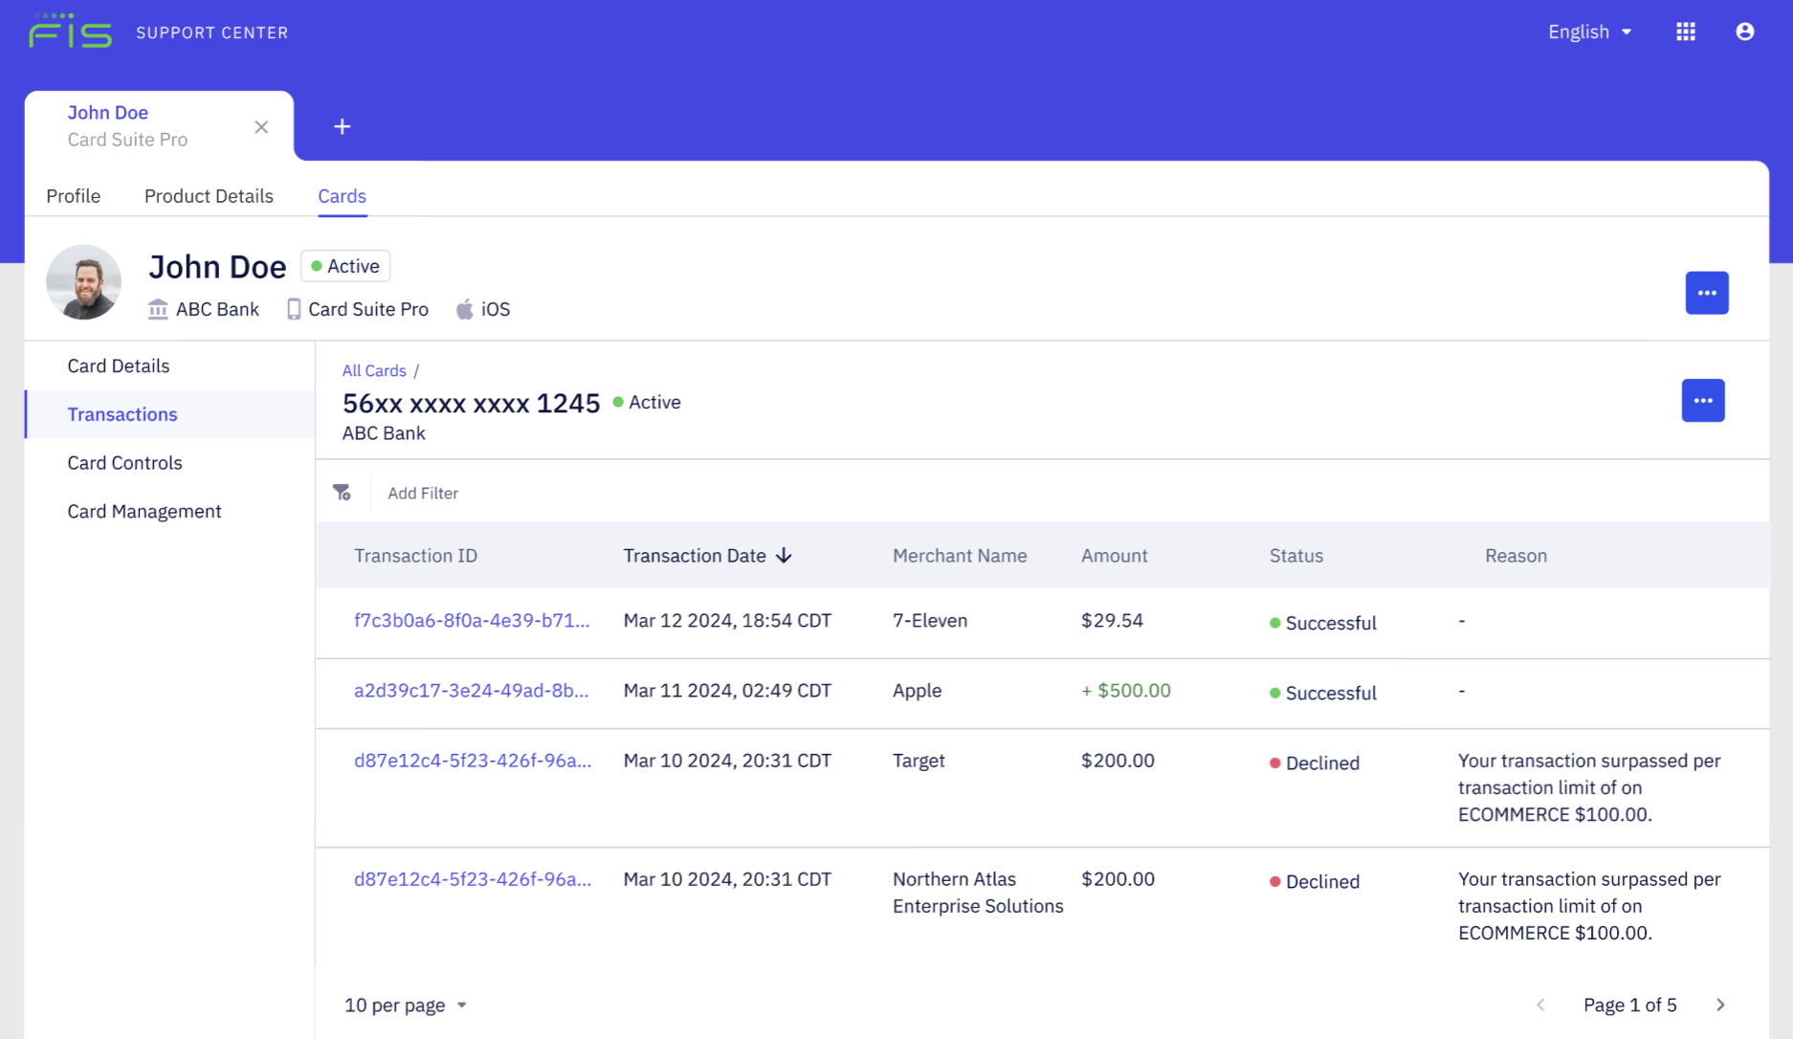Click the filter icon beside Add Filter
Viewport: 1793px width, 1039px height.
[x=343, y=492]
